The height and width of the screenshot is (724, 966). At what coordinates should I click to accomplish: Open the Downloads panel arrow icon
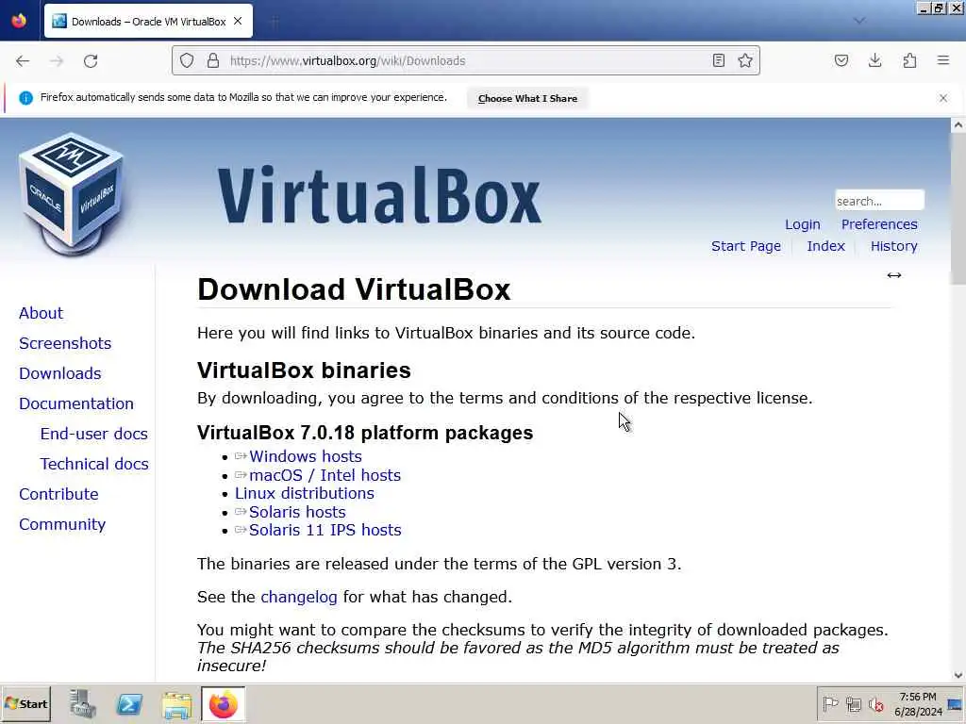point(874,60)
